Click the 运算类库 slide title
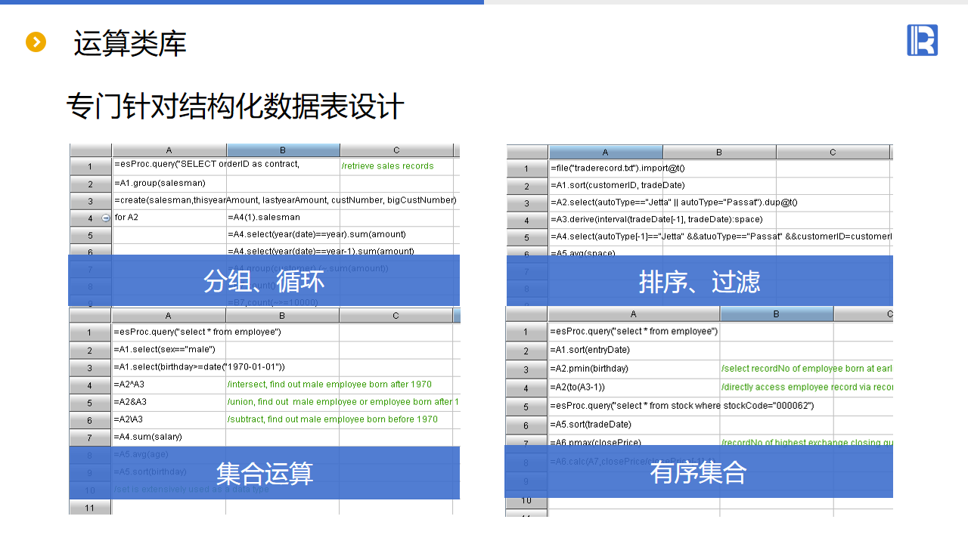Image resolution: width=968 pixels, height=544 pixels. coord(129,44)
